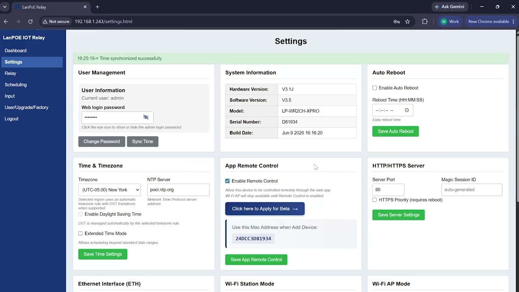This screenshot has height=292, width=519.
Task: Click the Server Port field
Action: tap(388, 190)
